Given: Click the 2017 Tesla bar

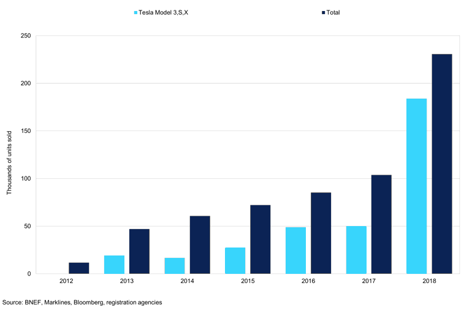Looking at the screenshot, I should coord(356,250).
